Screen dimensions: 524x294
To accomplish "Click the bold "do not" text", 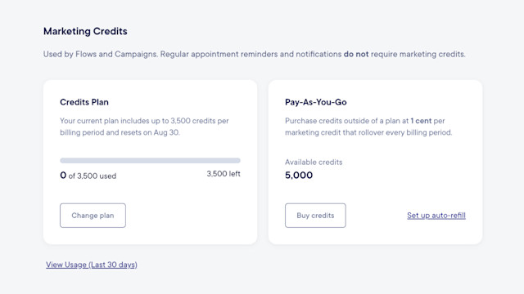I will 356,54.
